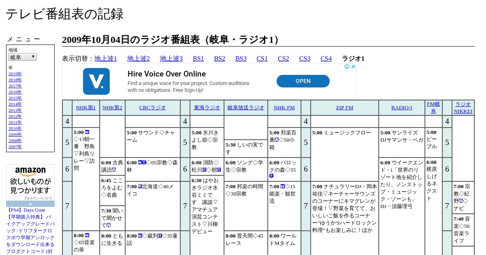Click the N icon in NHK第1 8:00 cell

pos(87,236)
